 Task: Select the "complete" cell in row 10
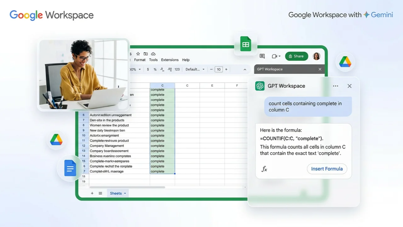[x=162, y=136]
